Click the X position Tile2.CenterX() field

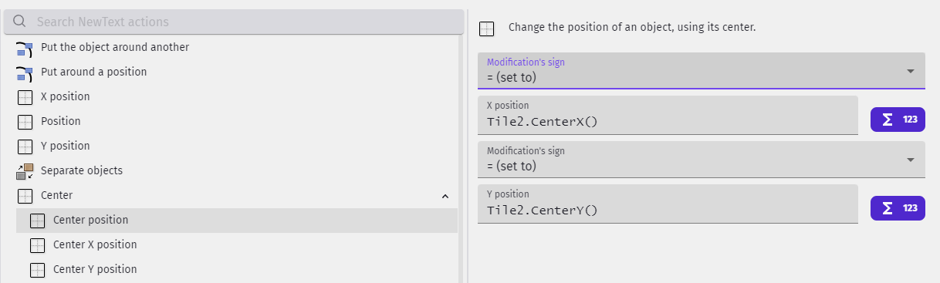click(668, 116)
